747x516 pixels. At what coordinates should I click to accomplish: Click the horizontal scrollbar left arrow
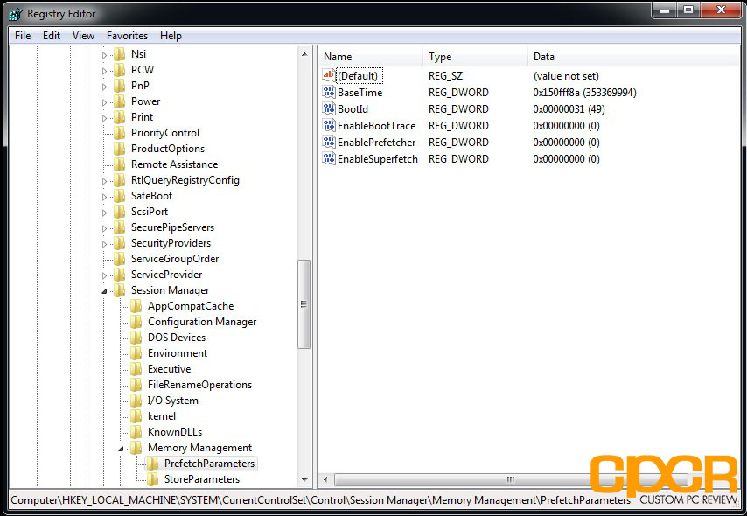click(326, 479)
